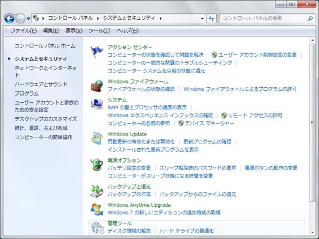The width and height of the screenshot is (319, 239).
Task: Expand chevron before コントロール パネル breadcrumb
Action: point(43,19)
